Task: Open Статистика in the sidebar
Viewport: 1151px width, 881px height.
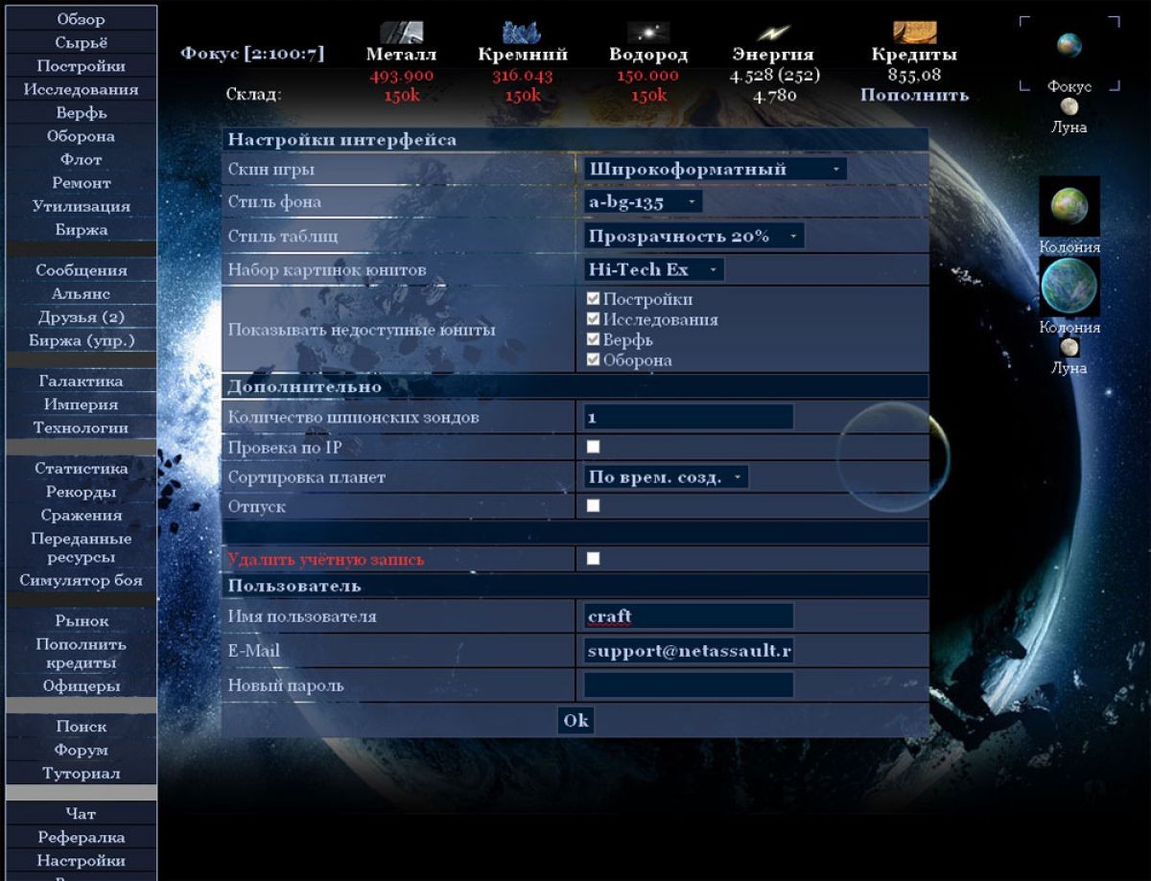Action: point(82,469)
